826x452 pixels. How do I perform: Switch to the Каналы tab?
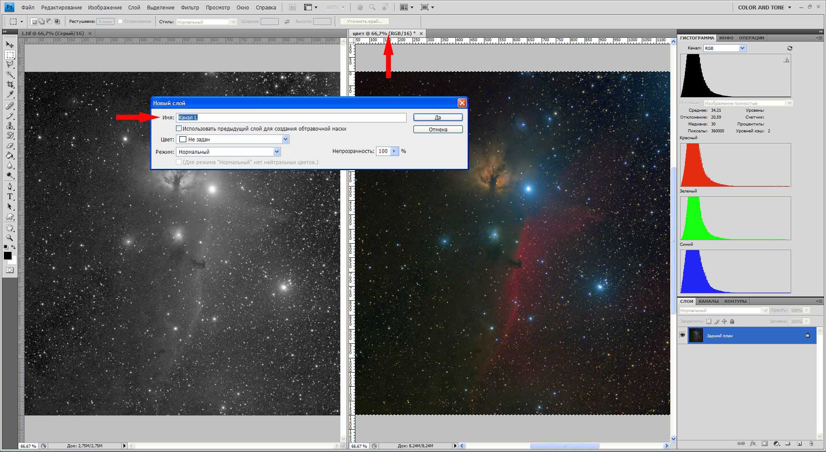coord(708,301)
